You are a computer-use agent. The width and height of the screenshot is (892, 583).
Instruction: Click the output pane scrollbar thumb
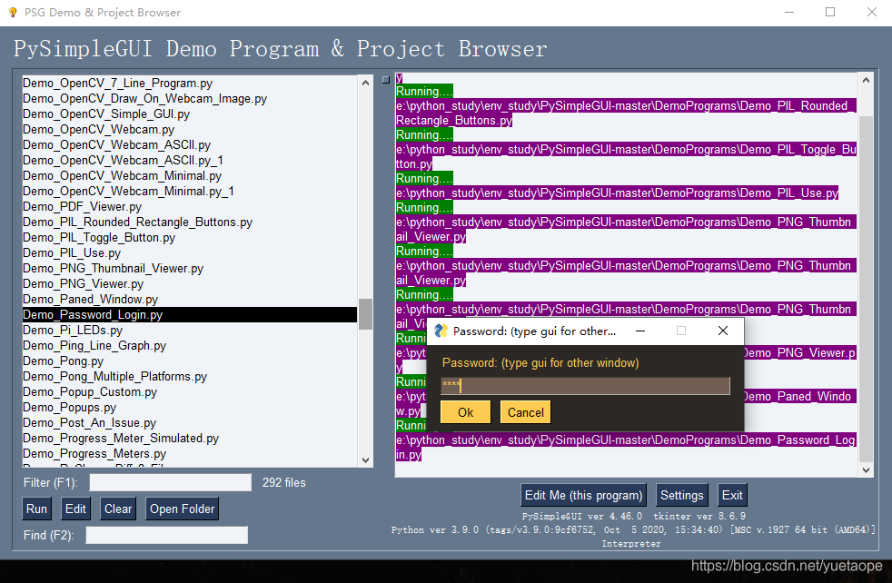click(866, 289)
